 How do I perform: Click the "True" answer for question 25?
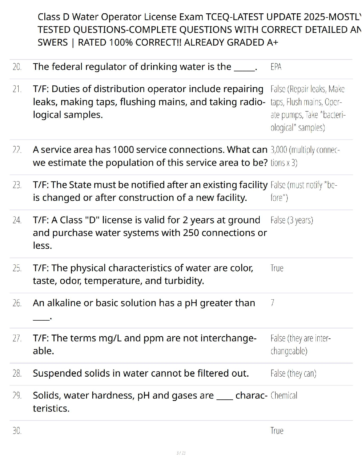click(x=277, y=268)
